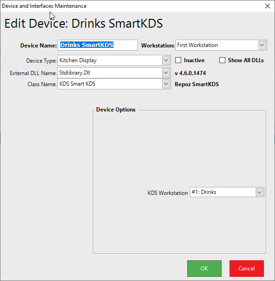Select the First Workstation combo box text

[x=198, y=45]
